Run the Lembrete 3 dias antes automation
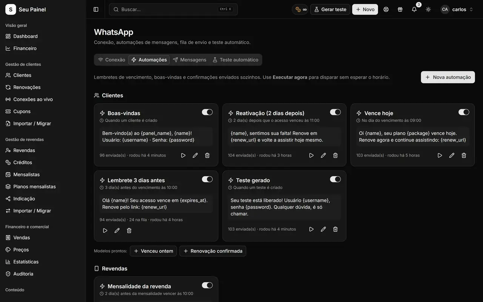The image size is (483, 302). click(105, 230)
